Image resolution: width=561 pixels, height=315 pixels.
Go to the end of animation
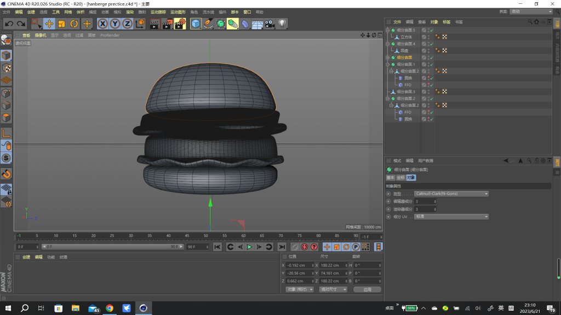282,247
